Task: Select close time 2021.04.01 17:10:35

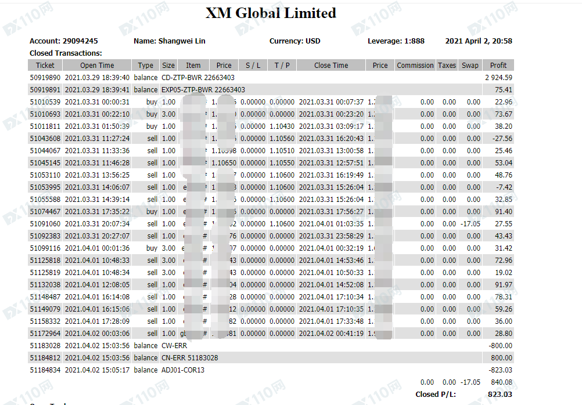Action: 331,309
